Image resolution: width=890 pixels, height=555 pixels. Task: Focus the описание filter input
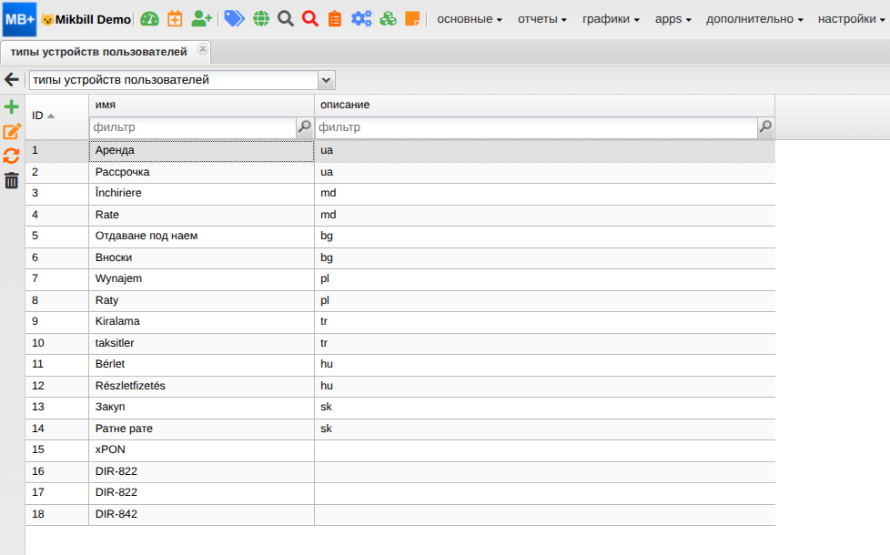(536, 127)
